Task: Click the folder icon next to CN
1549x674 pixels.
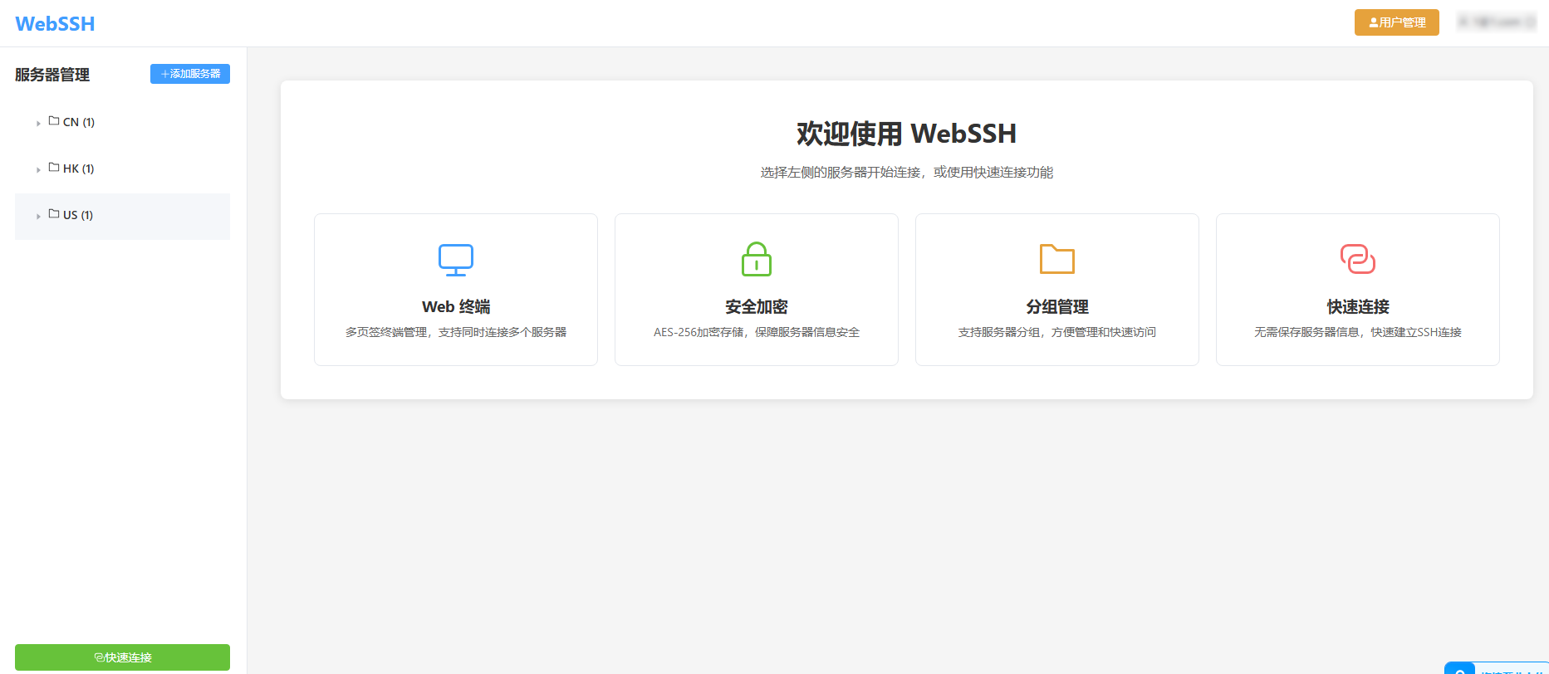Action: (x=54, y=121)
